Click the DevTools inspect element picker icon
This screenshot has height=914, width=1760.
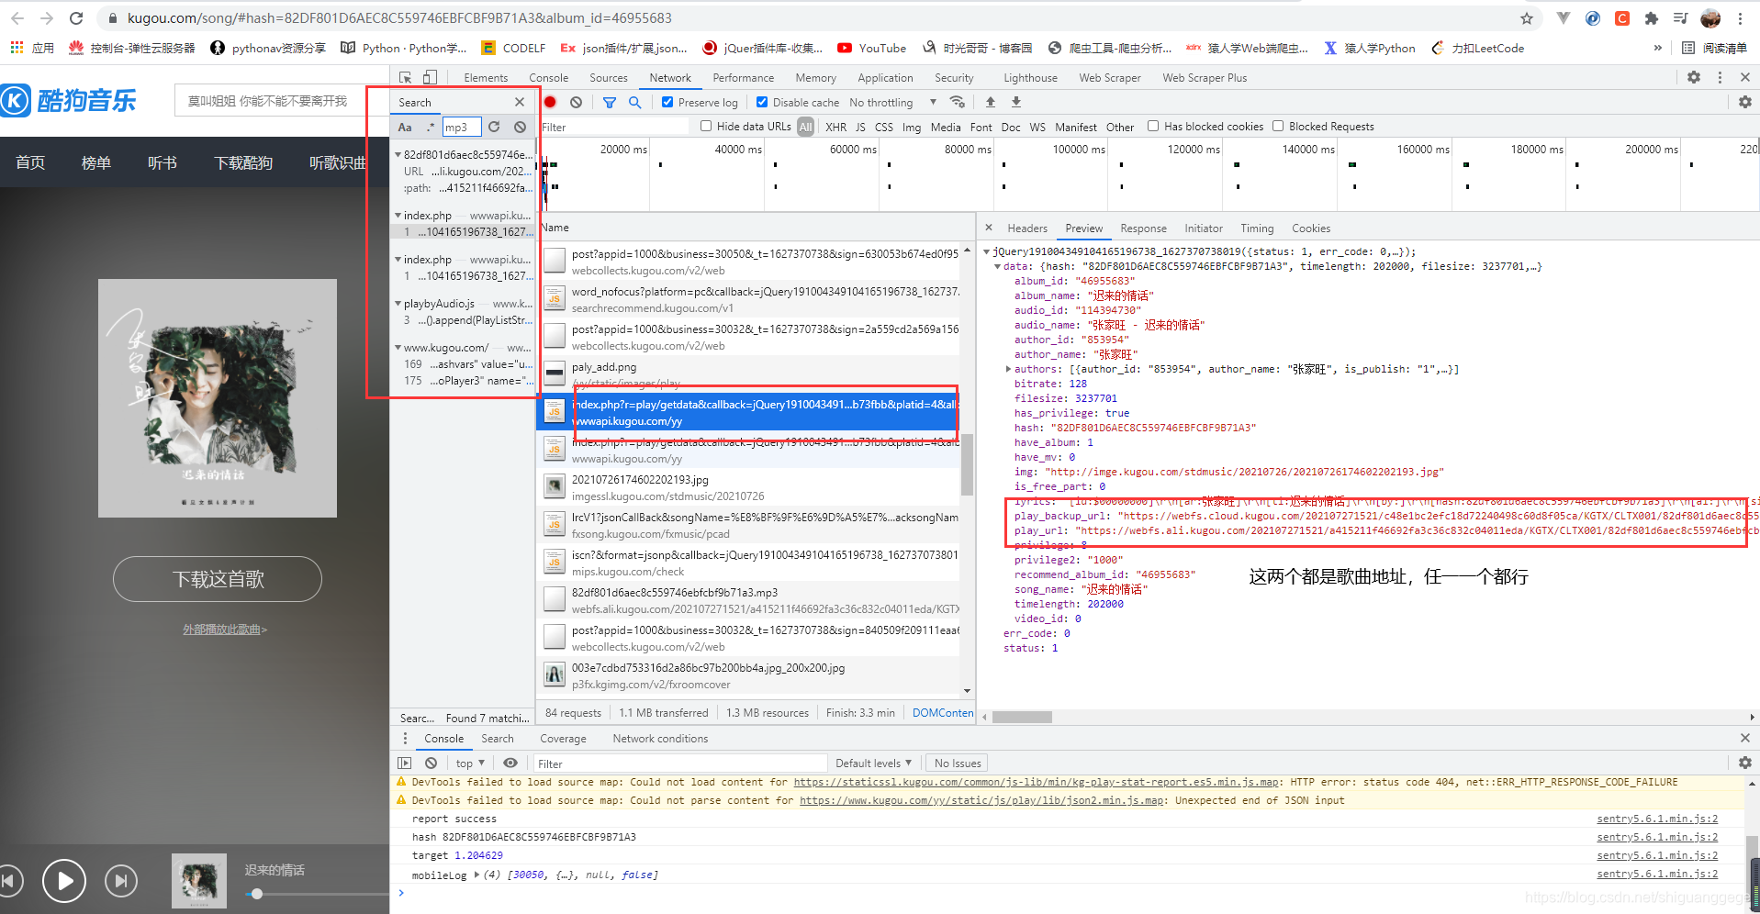point(406,78)
